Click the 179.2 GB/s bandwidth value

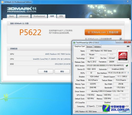tap(121, 88)
